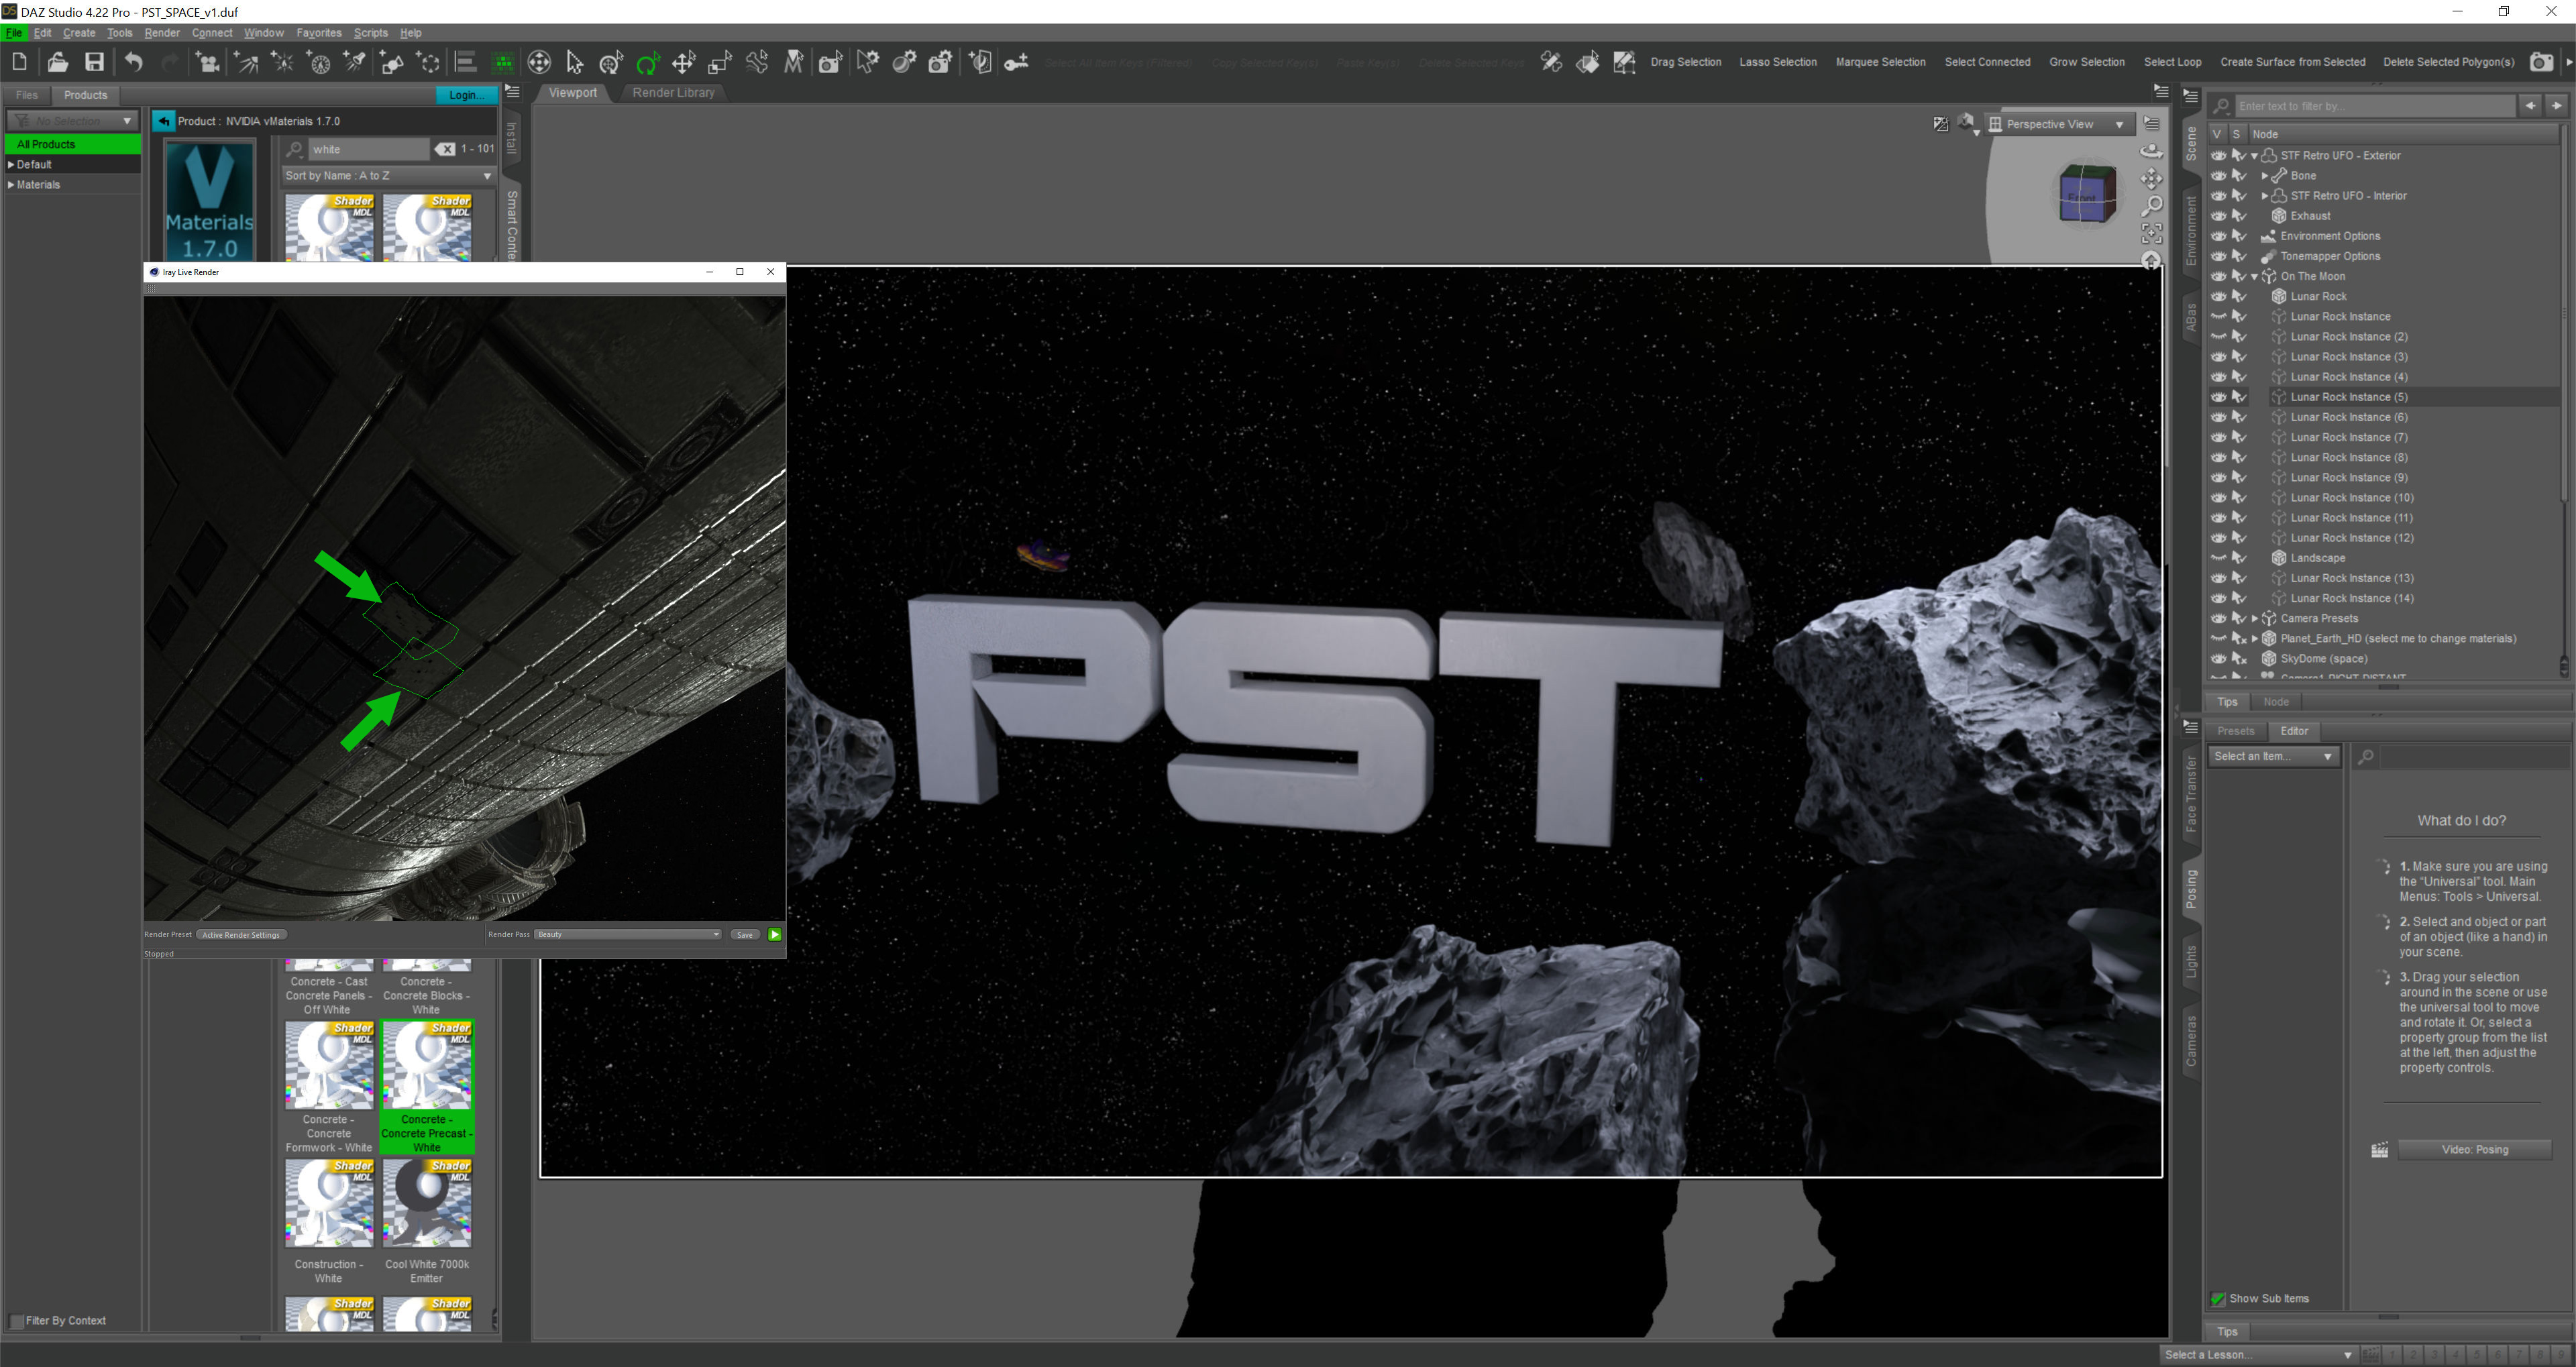Collapse STF Retro UFO - Exterior tree node

point(2254,156)
